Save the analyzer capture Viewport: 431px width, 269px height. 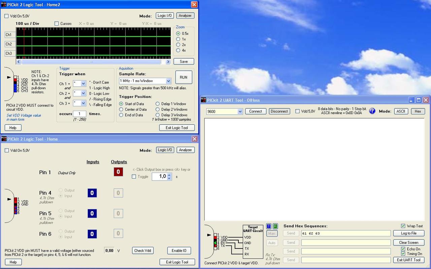click(x=184, y=62)
